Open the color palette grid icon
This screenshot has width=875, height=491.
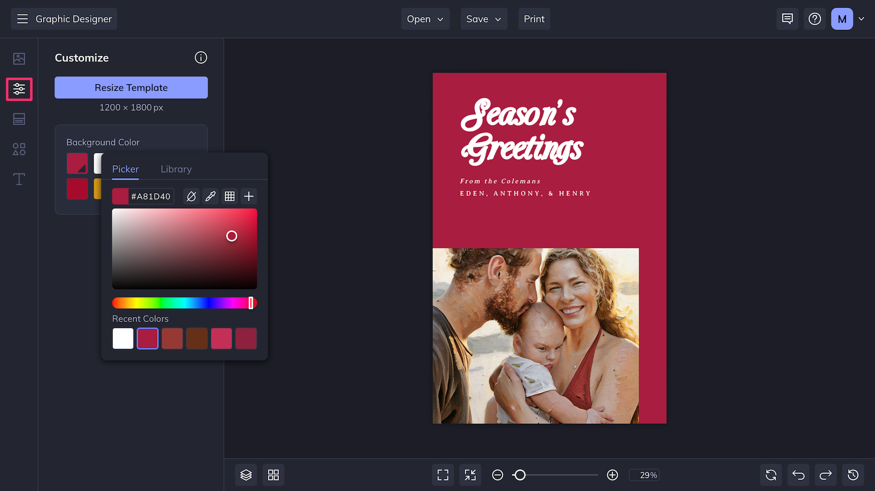click(230, 196)
